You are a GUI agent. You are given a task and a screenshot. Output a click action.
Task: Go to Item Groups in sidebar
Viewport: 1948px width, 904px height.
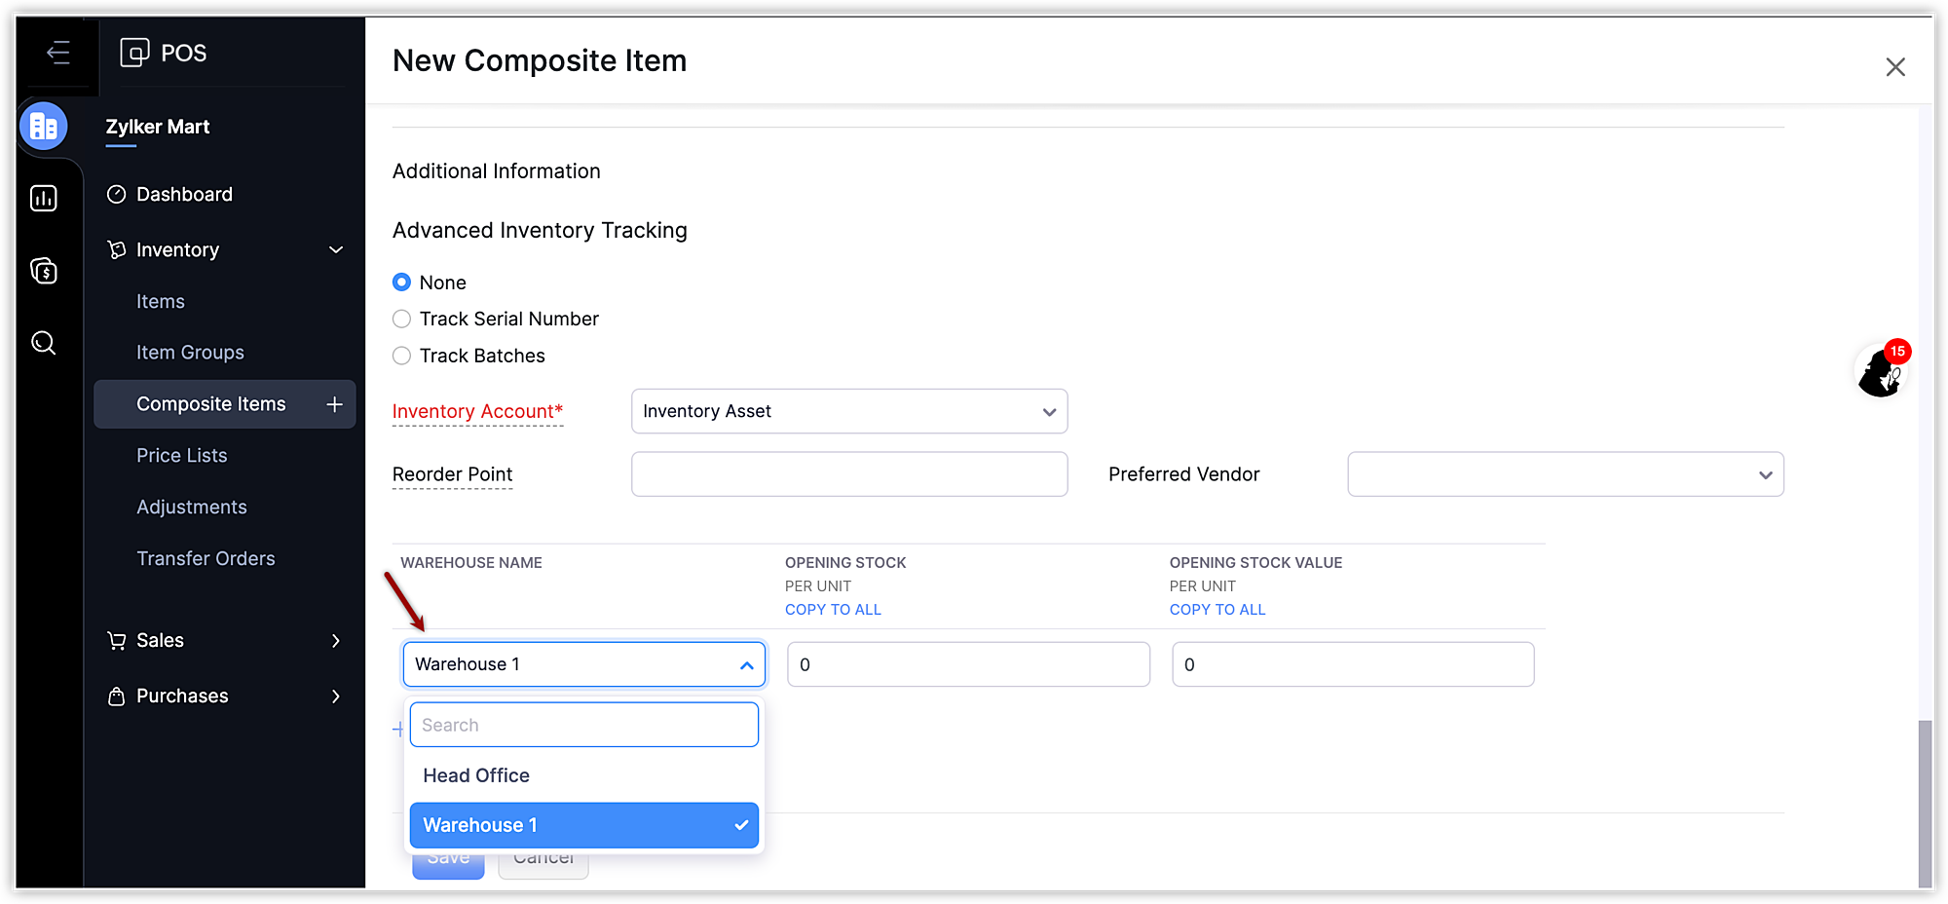(190, 353)
